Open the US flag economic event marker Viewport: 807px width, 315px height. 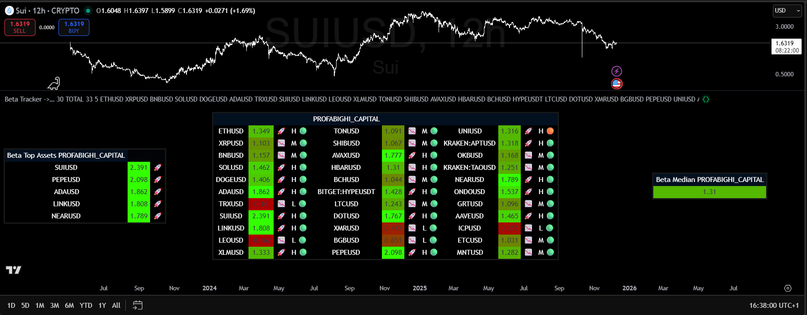coord(616,84)
